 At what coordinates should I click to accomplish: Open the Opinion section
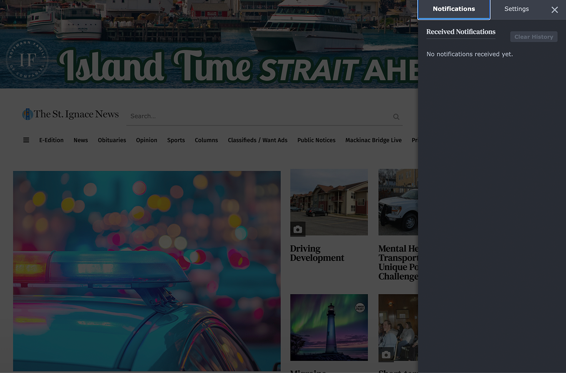point(146,140)
